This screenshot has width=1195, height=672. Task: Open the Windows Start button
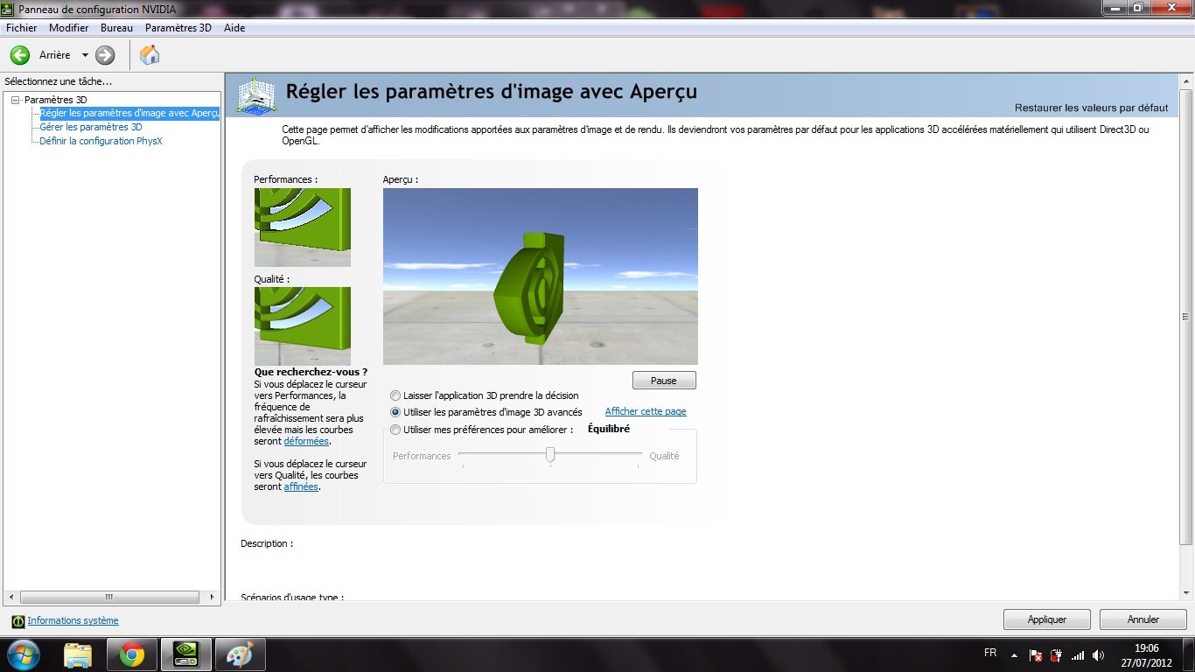click(22, 654)
